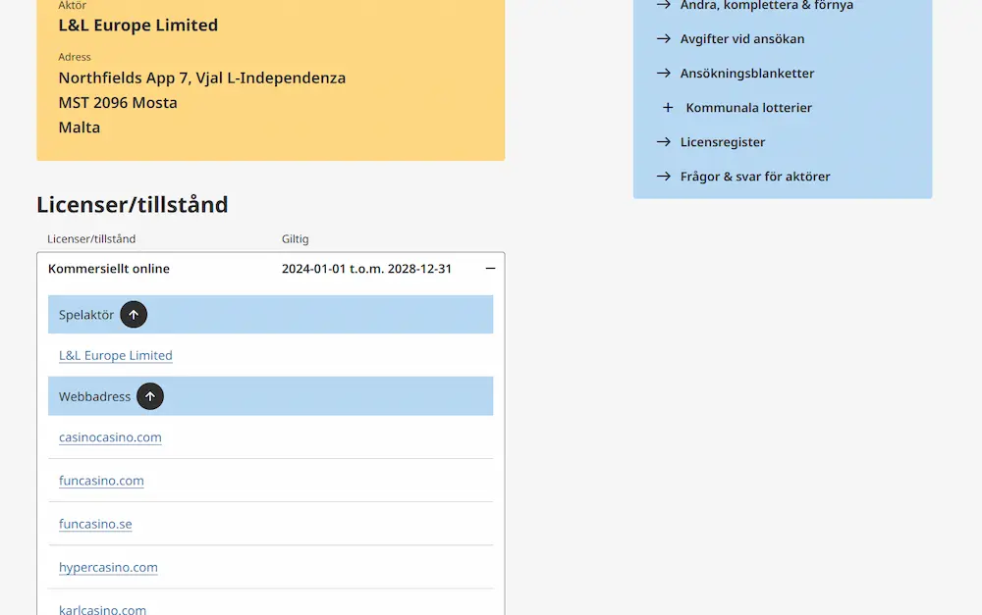Click the Spelaktör column header
Viewport: 982px width, 615px height.
point(86,315)
